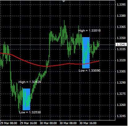
Task: Click the 1.3245 price scale label
Action: pyautogui.click(x=121, y=116)
